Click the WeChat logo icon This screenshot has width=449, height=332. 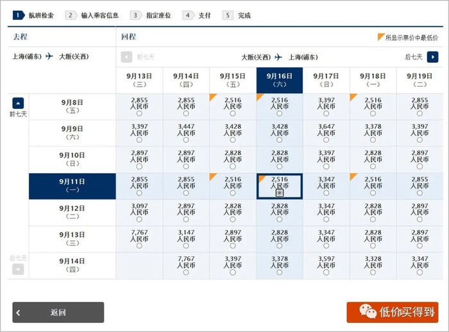[x=368, y=312]
